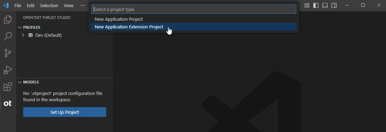Focus the 'Select a project type' input
The width and height of the screenshot is (386, 132).
(194, 9)
